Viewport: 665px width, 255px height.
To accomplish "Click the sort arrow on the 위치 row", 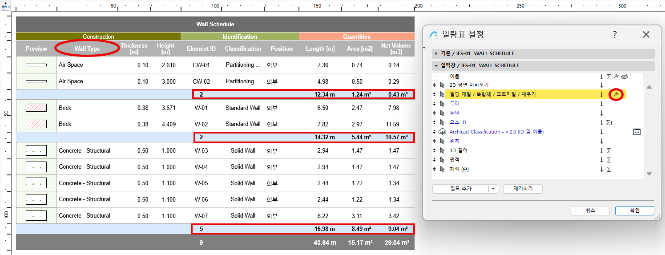I will (601, 141).
